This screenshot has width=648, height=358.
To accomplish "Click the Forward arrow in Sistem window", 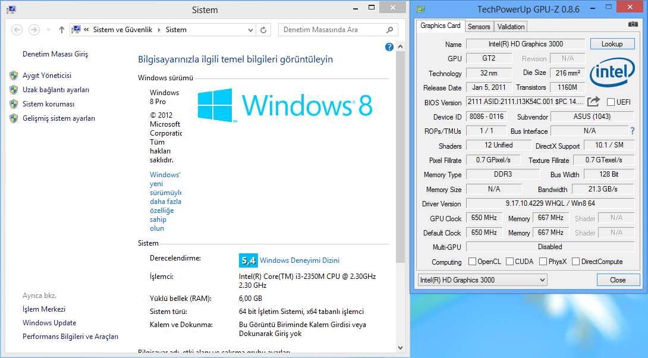I will coord(34,30).
